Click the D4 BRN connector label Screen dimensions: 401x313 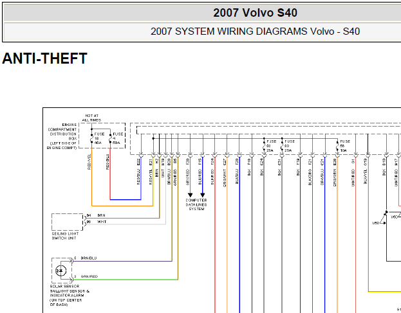click(x=96, y=215)
